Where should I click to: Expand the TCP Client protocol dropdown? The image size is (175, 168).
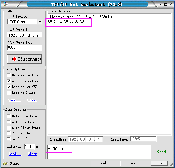40,22
